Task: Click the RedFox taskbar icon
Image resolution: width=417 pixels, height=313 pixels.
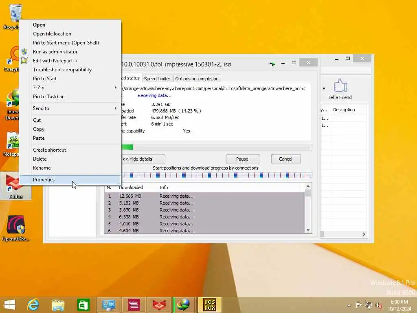Action: point(159,304)
